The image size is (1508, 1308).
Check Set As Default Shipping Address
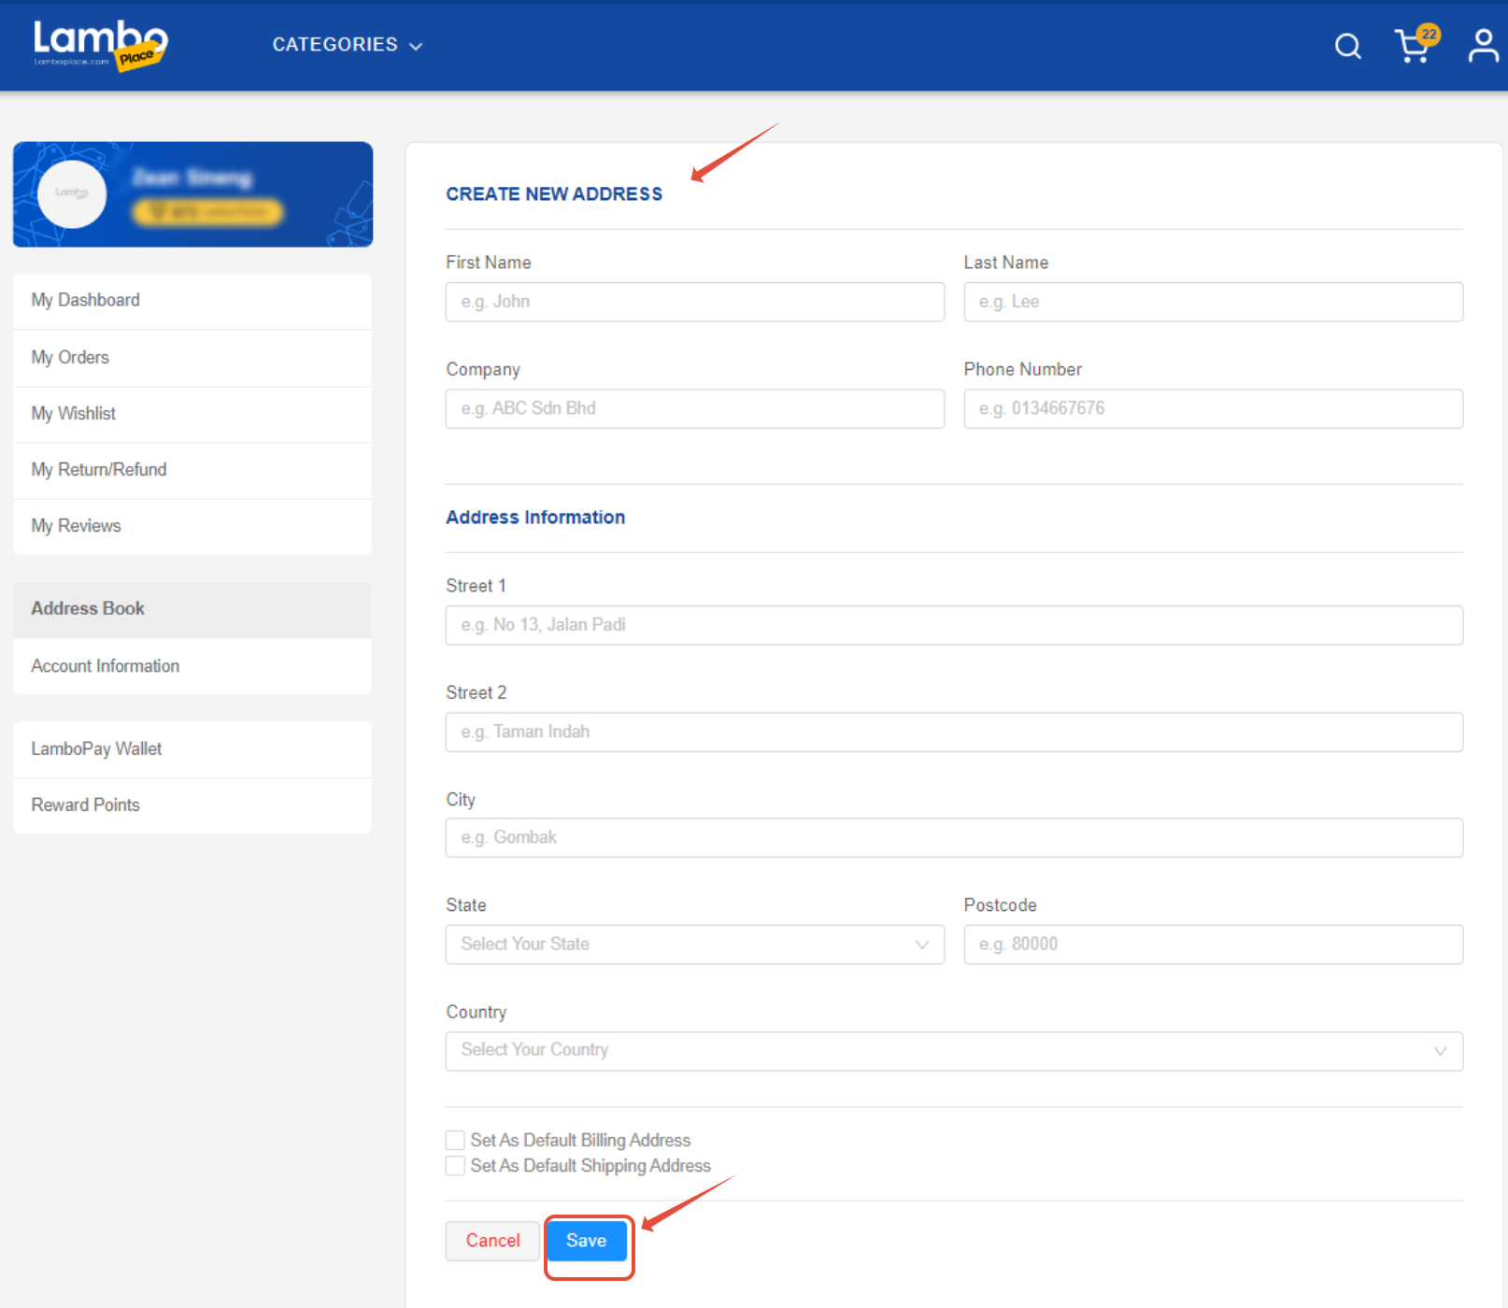tap(455, 1166)
